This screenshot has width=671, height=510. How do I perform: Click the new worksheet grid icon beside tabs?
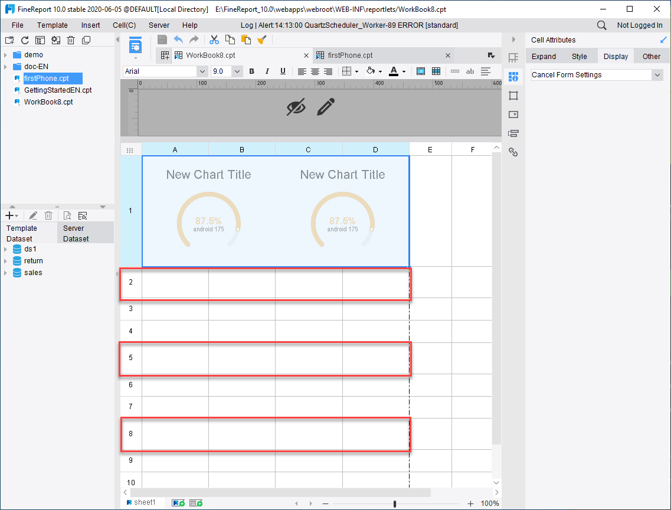coord(165,55)
